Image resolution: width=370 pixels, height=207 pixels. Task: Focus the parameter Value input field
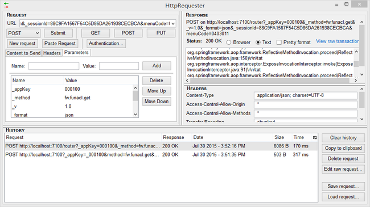pyautogui.click(x=119, y=66)
